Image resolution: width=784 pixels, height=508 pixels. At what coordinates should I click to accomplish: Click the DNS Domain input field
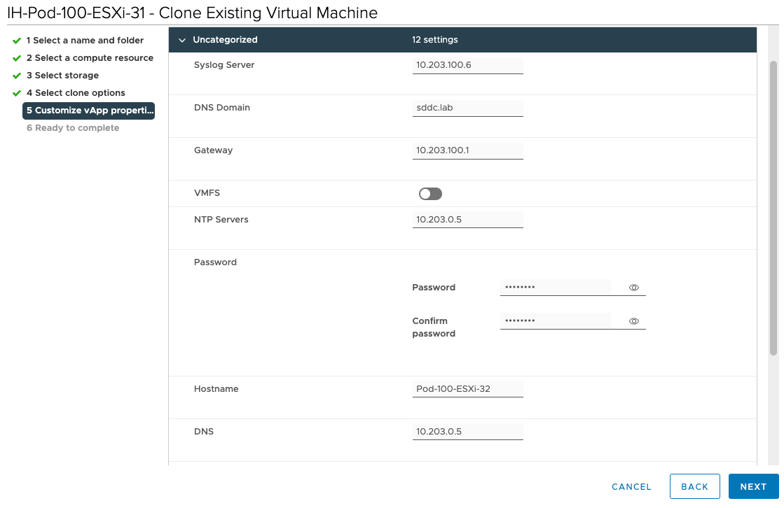point(467,108)
